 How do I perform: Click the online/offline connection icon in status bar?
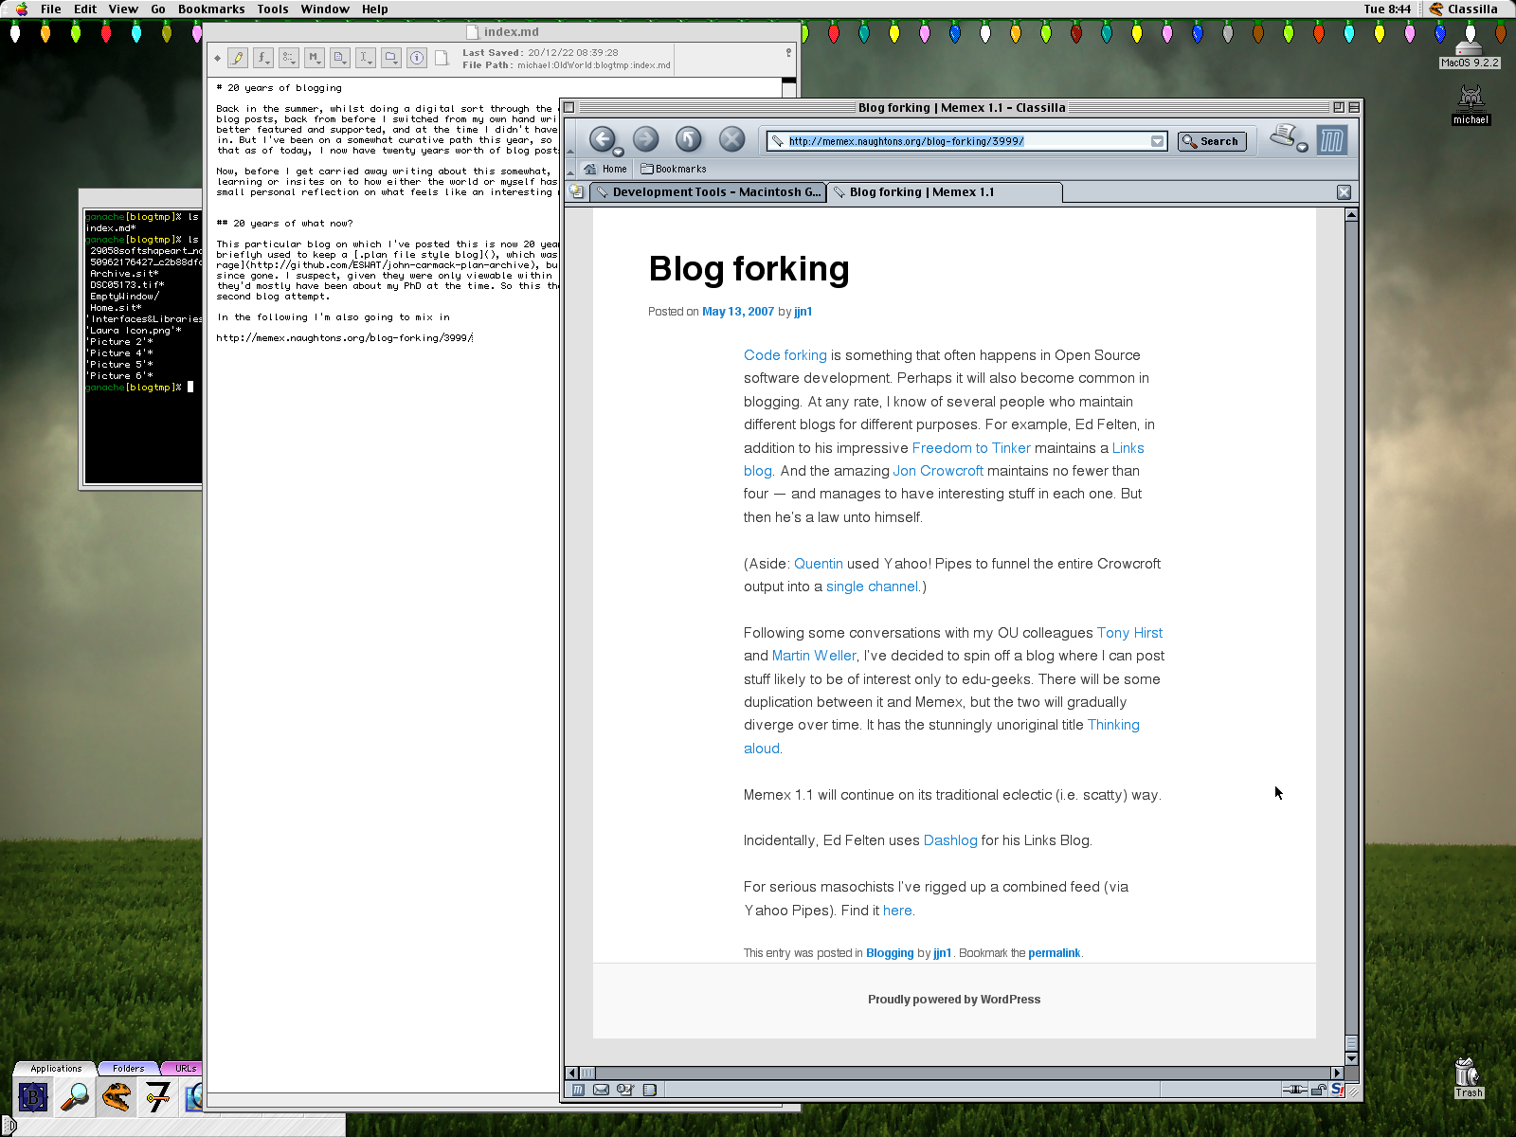(x=1294, y=1090)
